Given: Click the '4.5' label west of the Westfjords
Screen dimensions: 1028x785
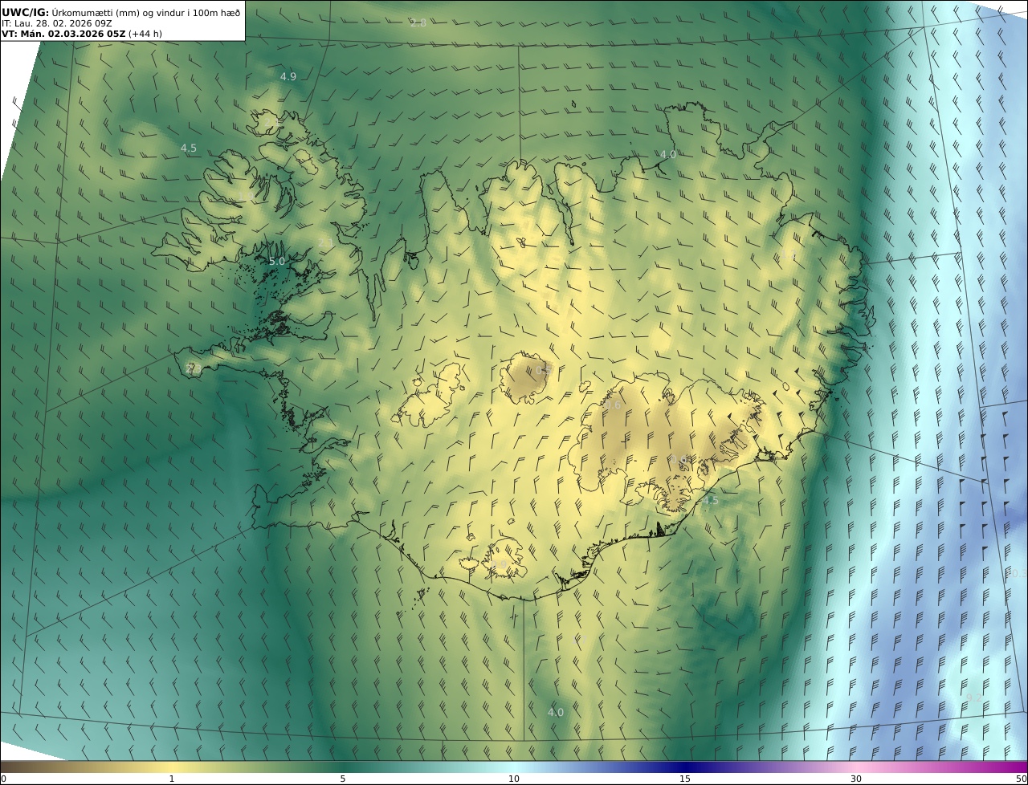Looking at the screenshot, I should point(189,148).
